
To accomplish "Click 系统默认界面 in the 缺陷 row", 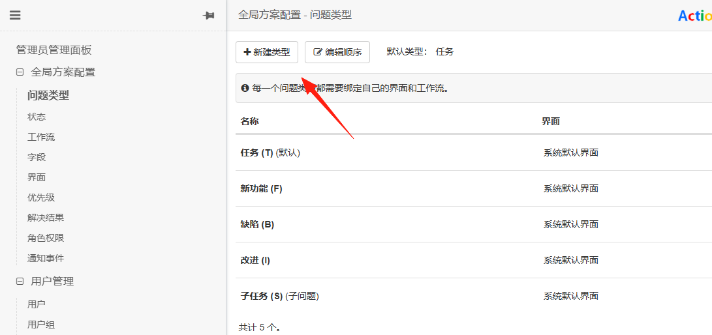I will (x=571, y=224).
